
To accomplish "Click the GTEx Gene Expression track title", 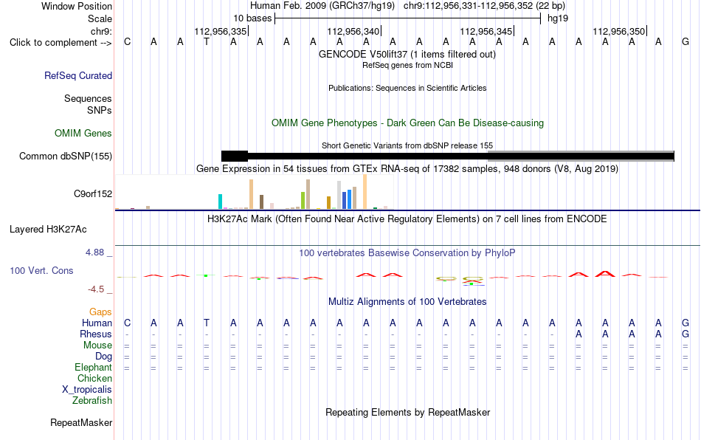I will coord(407,168).
